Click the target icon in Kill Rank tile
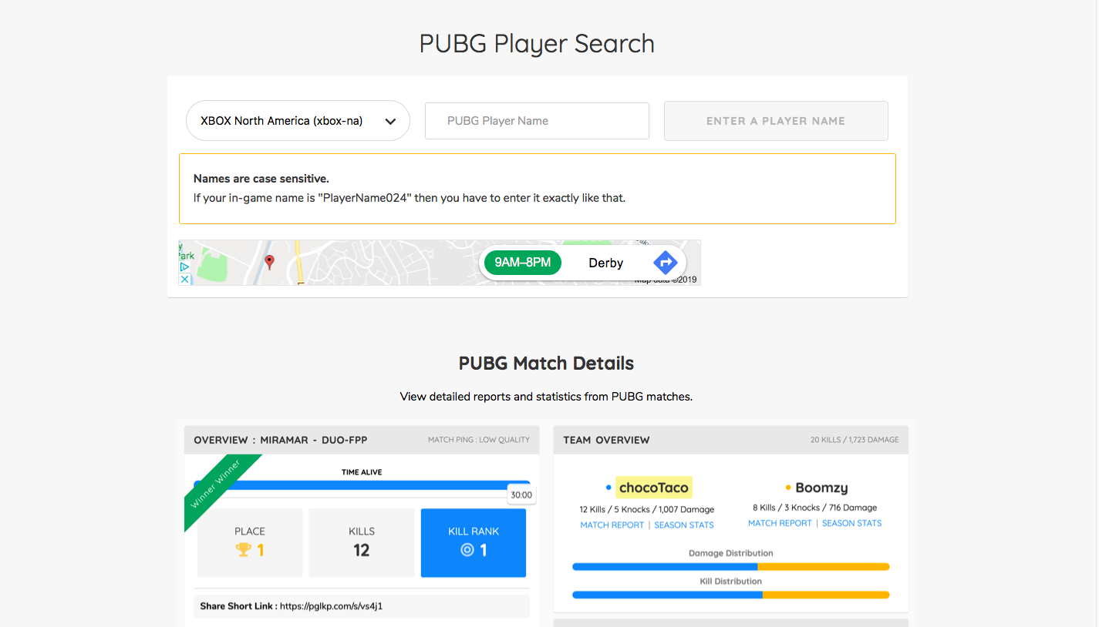Image resolution: width=1099 pixels, height=627 pixels. pyautogui.click(x=467, y=550)
